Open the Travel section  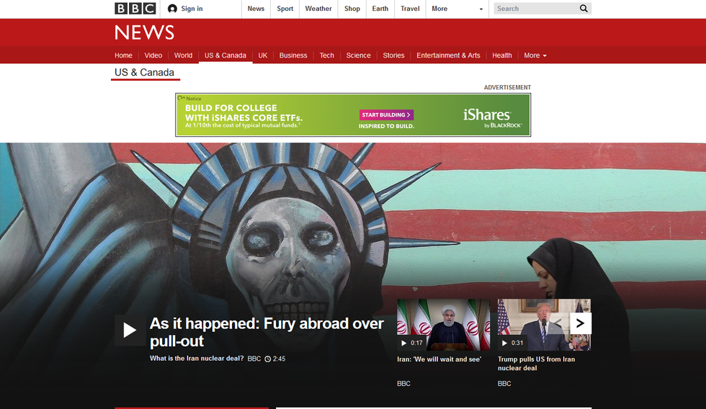[410, 9]
